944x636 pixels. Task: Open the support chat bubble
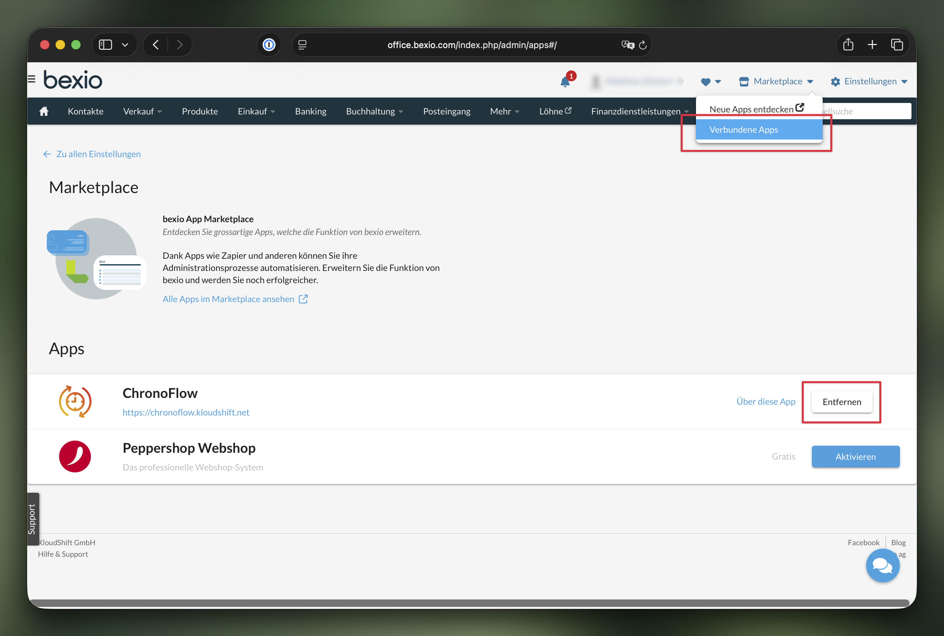coord(883,566)
